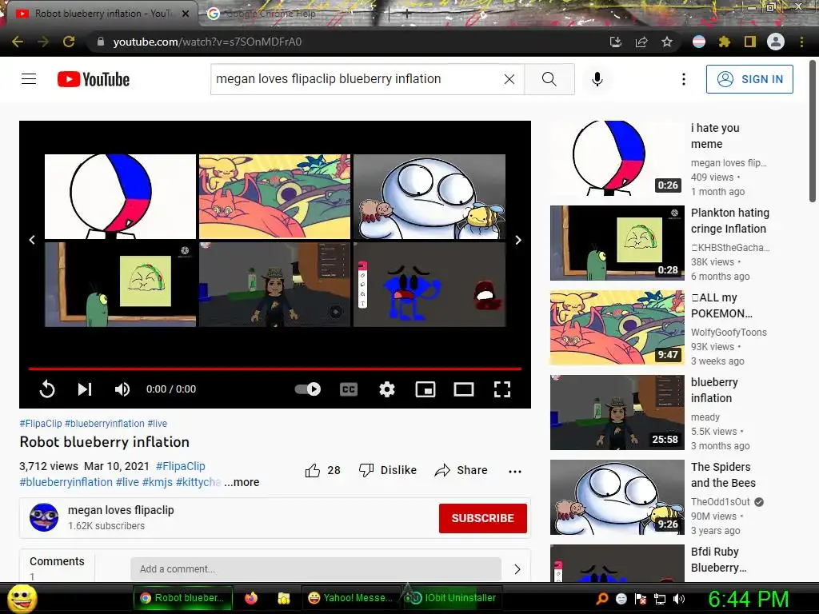Mute the video volume
Screen dimensions: 819x614
tap(122, 389)
